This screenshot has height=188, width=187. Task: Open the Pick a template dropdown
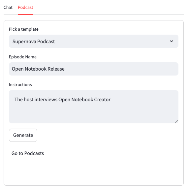[x=94, y=41]
